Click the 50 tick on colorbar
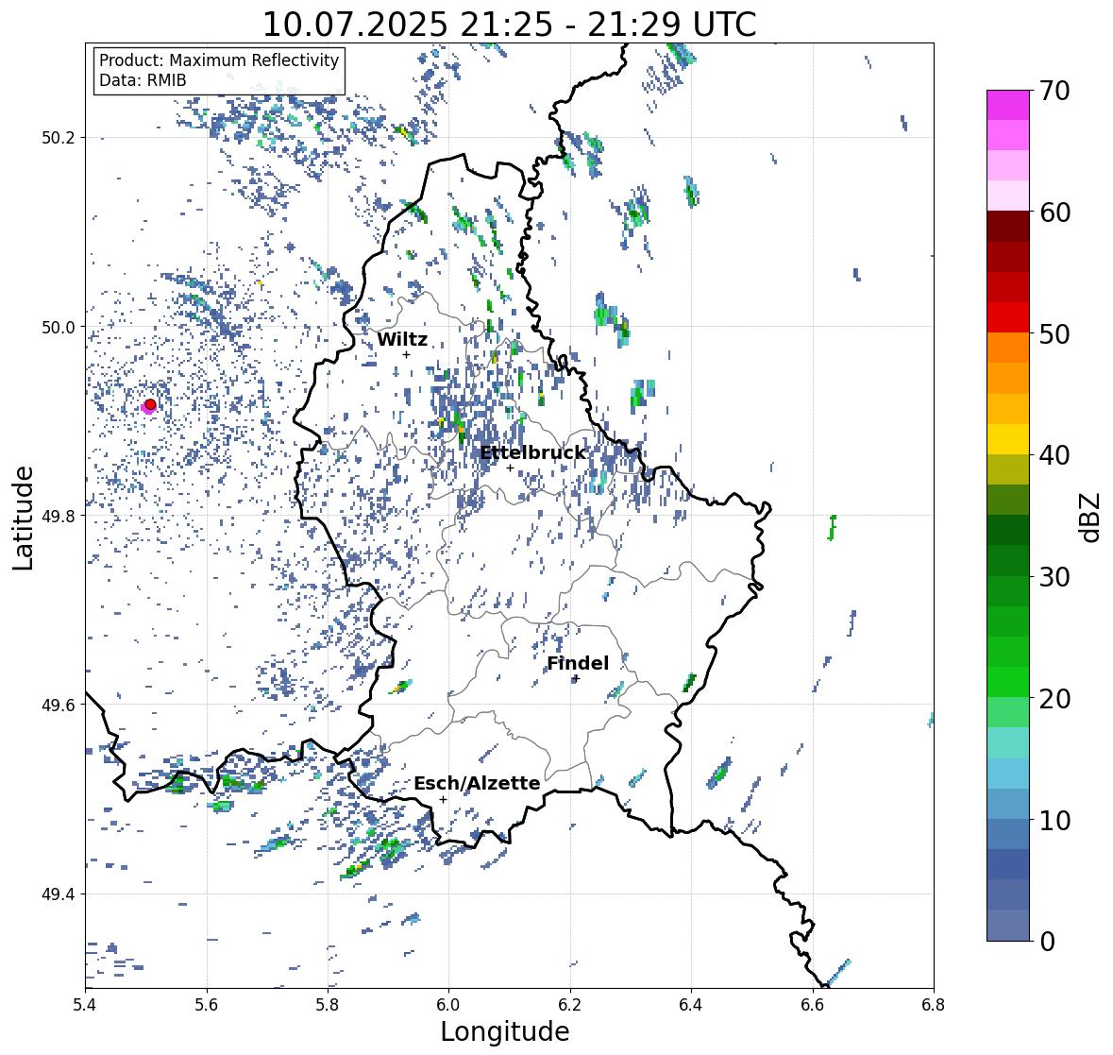Screen dimensions: 1113x1055 [1054, 333]
